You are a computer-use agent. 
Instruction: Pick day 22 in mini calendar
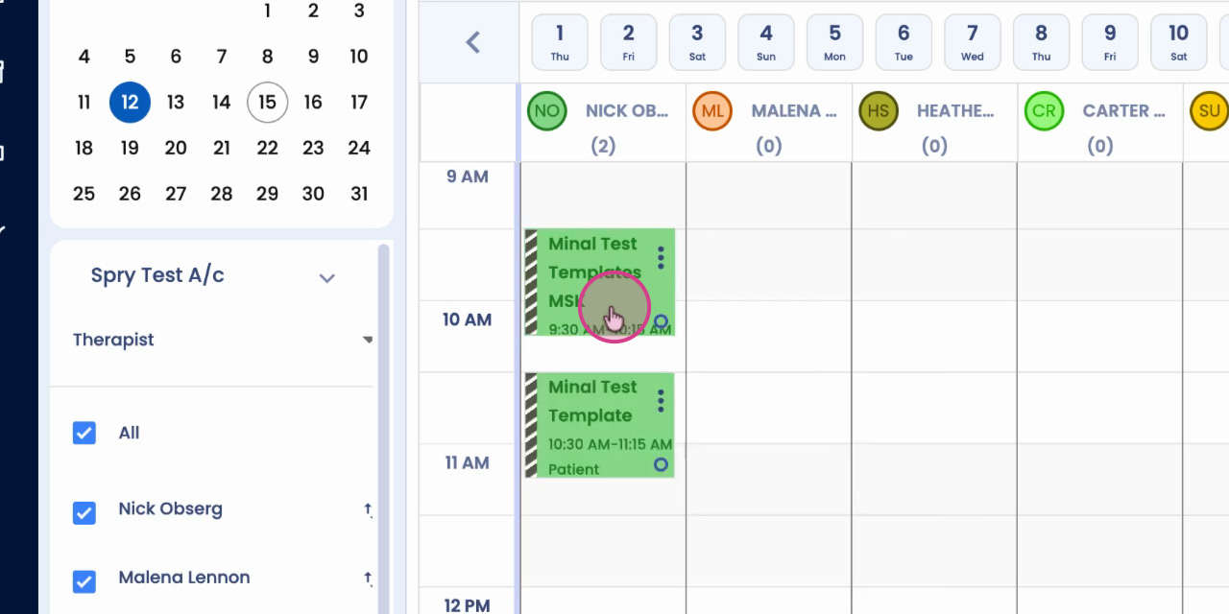(267, 148)
